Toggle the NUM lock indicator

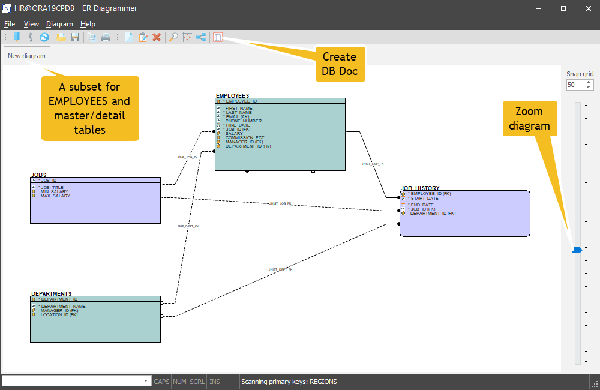179,381
